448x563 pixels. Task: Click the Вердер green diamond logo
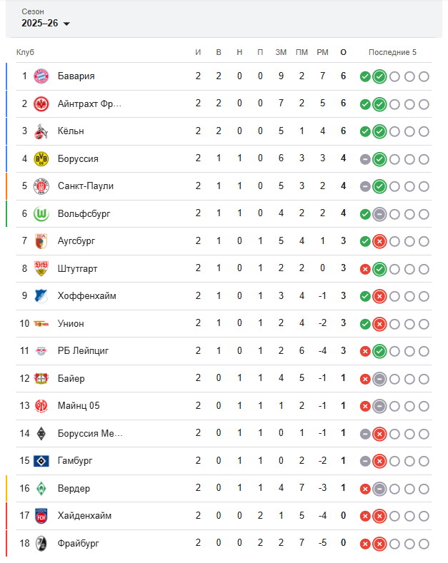pos(41,489)
